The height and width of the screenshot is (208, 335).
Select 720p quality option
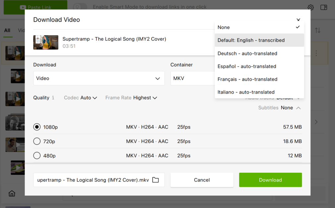pyautogui.click(x=37, y=141)
